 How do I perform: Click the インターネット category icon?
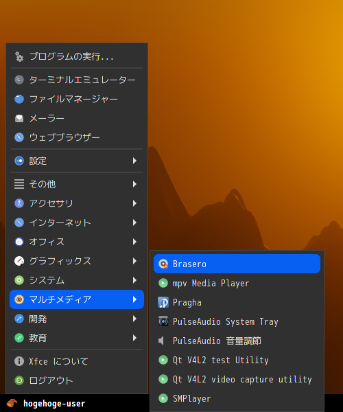tap(19, 222)
